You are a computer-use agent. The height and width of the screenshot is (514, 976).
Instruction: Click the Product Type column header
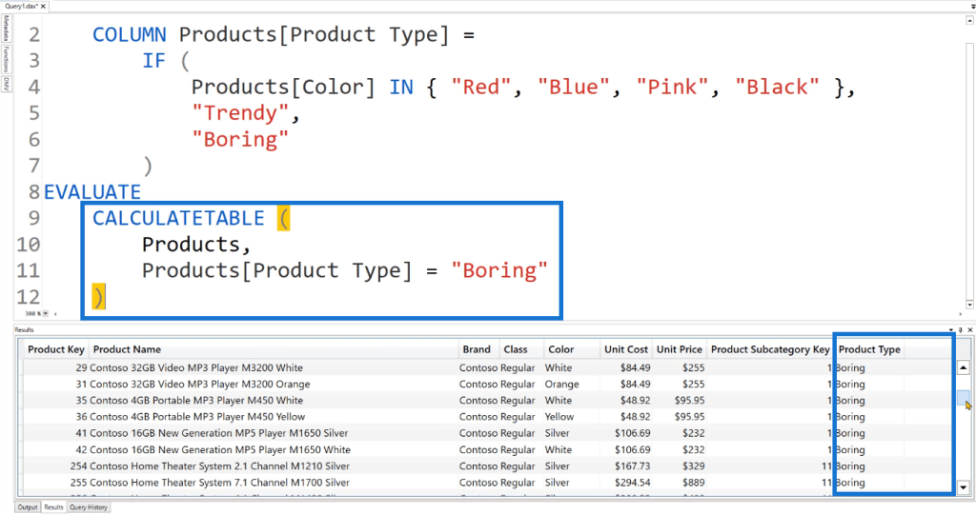(869, 349)
